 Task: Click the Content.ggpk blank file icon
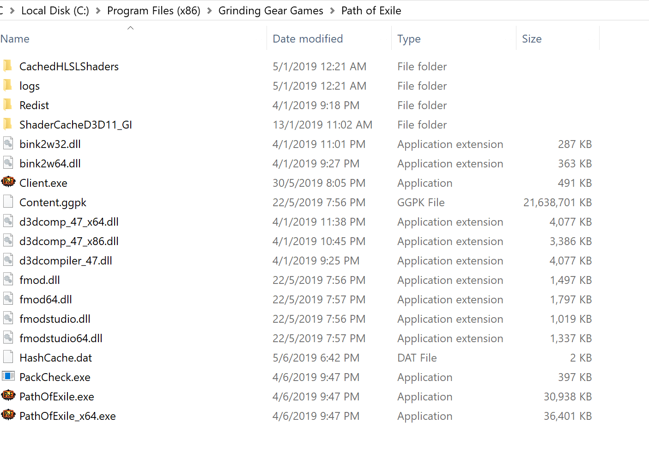pyautogui.click(x=8, y=202)
